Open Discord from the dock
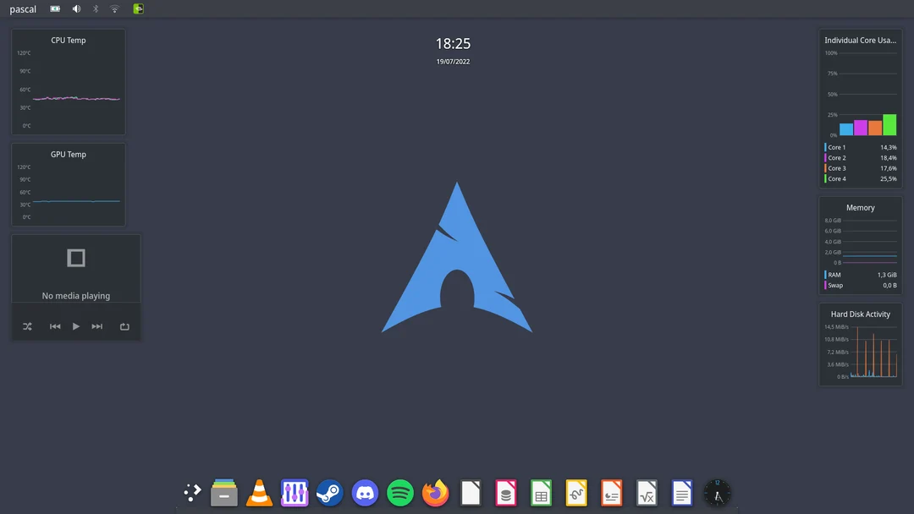Image resolution: width=914 pixels, height=514 pixels. pyautogui.click(x=365, y=493)
